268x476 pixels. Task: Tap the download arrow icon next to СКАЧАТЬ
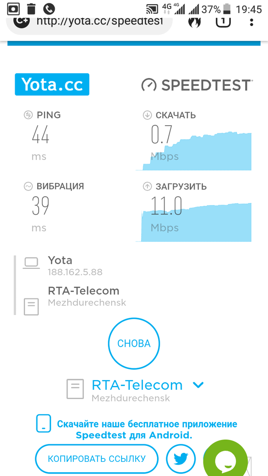click(x=147, y=115)
